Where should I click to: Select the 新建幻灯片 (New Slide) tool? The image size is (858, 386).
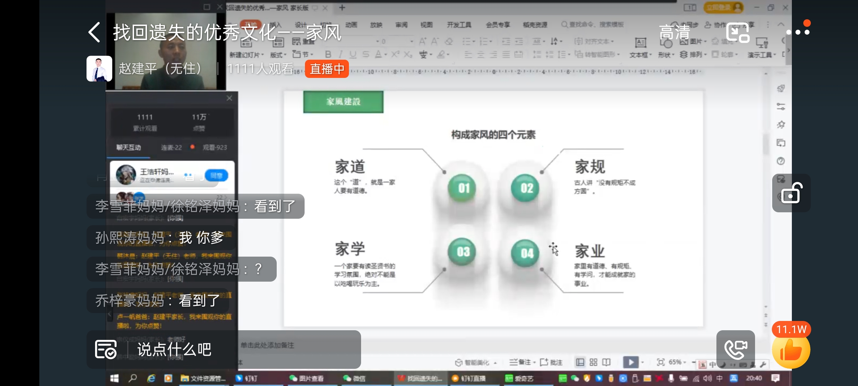click(x=246, y=46)
